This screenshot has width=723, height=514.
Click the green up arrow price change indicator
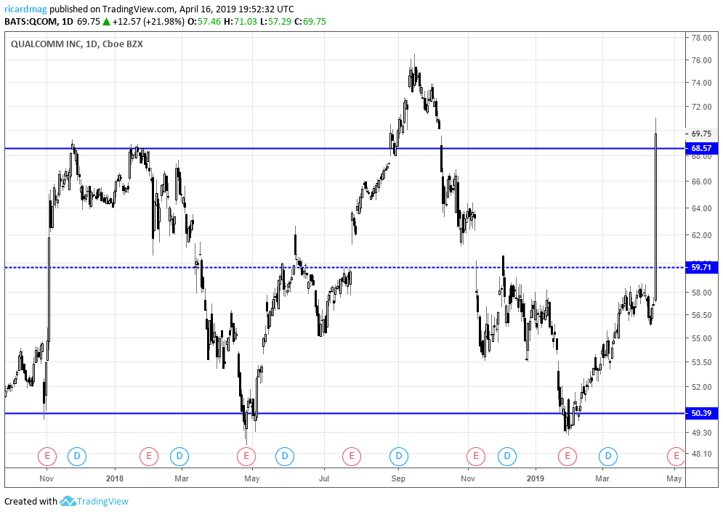coord(106,21)
